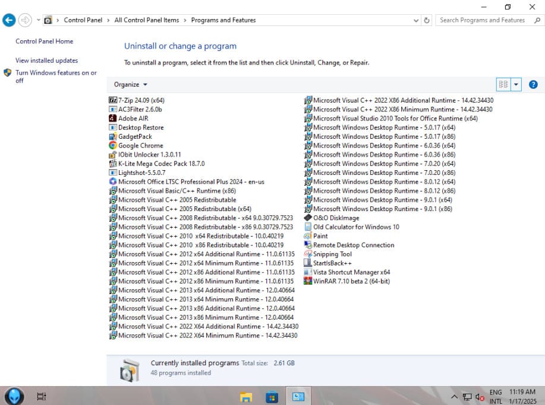The height and width of the screenshot is (405, 545).
Task: Click the StartIsBack++ icon
Action: [308, 263]
